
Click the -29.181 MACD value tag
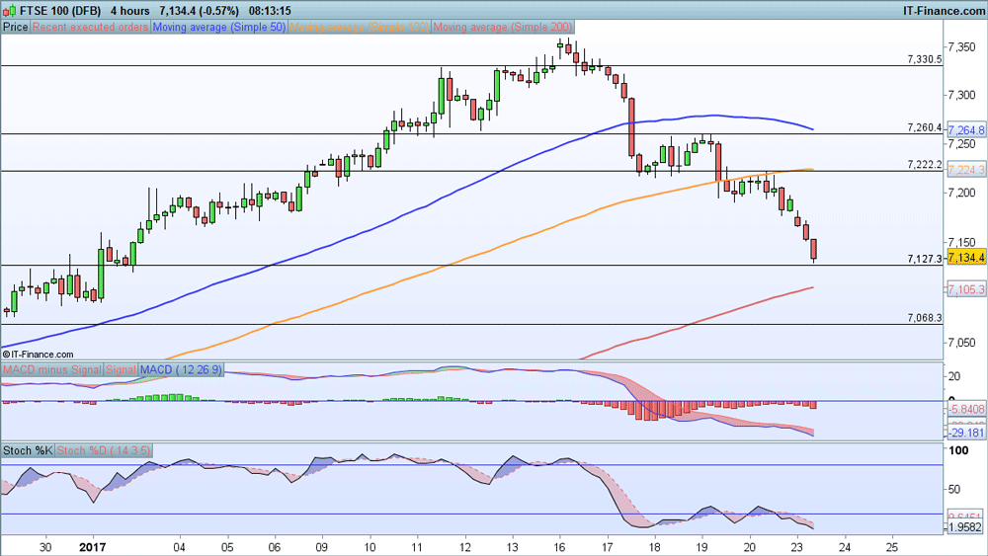966,433
